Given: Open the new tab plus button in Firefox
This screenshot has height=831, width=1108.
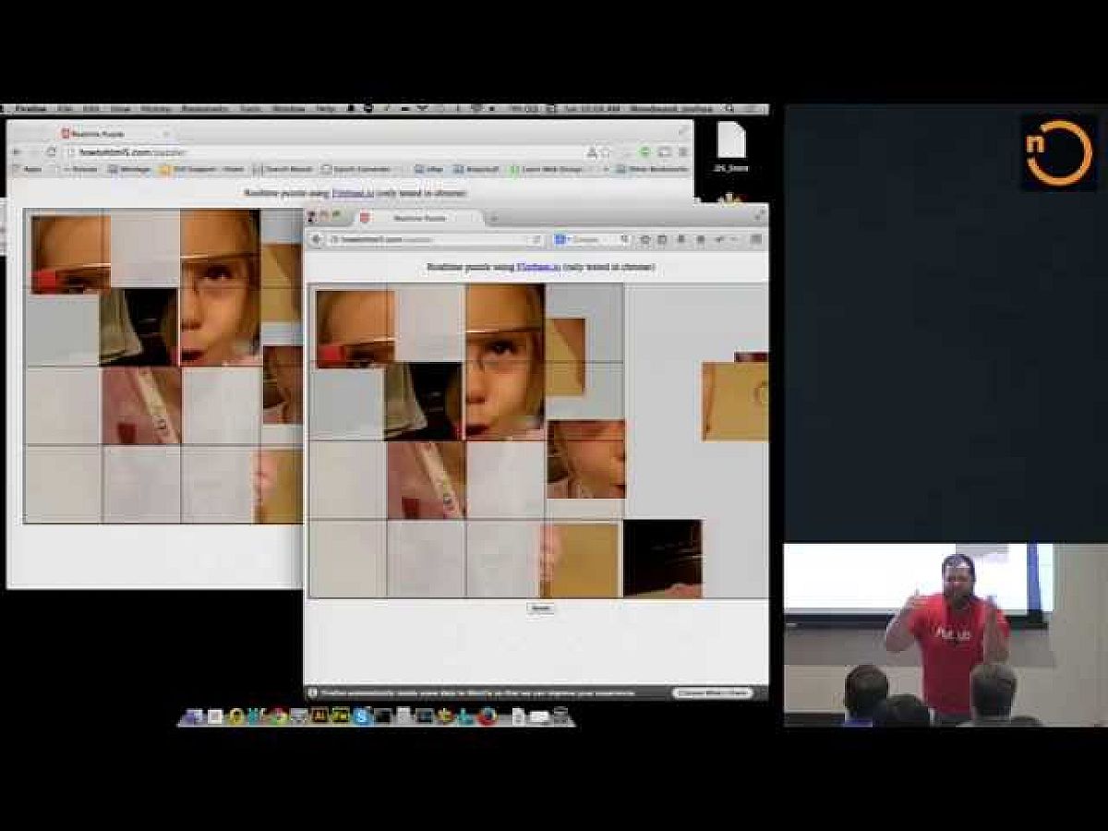Looking at the screenshot, I should [x=493, y=218].
